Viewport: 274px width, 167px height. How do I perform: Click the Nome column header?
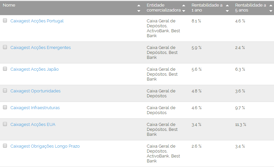coord(9,5)
